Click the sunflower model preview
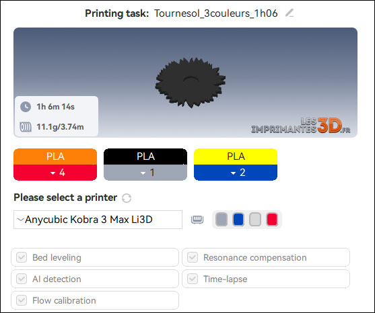This screenshot has width=375, height=313. (x=190, y=83)
